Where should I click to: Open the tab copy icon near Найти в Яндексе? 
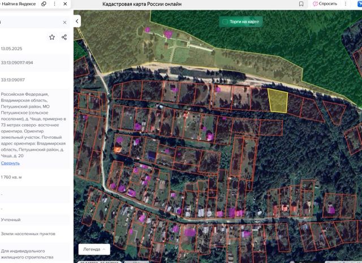tap(44, 4)
